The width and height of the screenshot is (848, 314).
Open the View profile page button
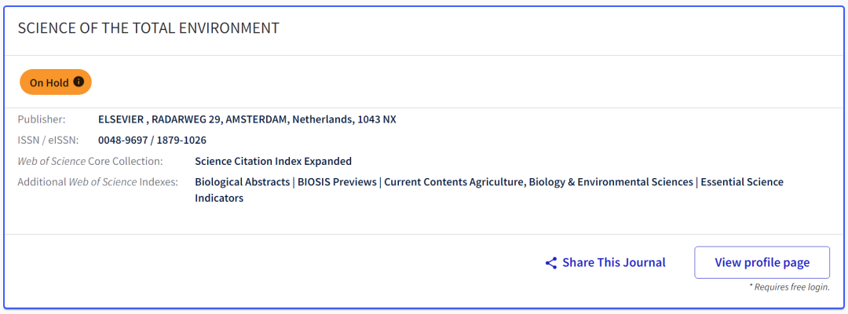(x=762, y=263)
